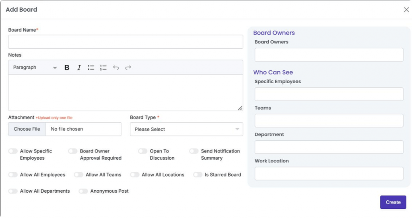Click inside the Board Owners field
Image resolution: width=412 pixels, height=218 pixels.
(x=329, y=55)
